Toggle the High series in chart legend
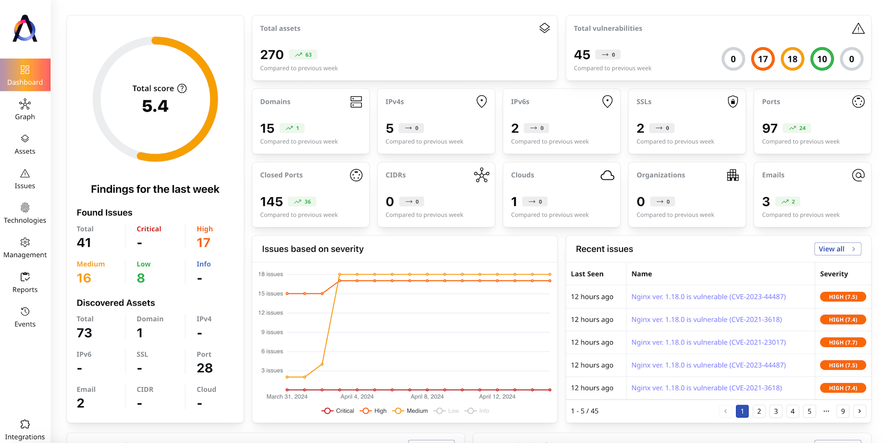The height and width of the screenshot is (443, 886). coord(373,411)
